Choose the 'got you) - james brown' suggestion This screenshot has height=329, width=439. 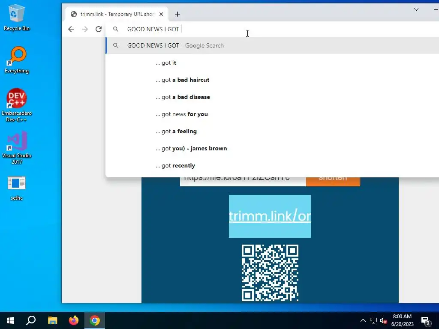[272, 148]
